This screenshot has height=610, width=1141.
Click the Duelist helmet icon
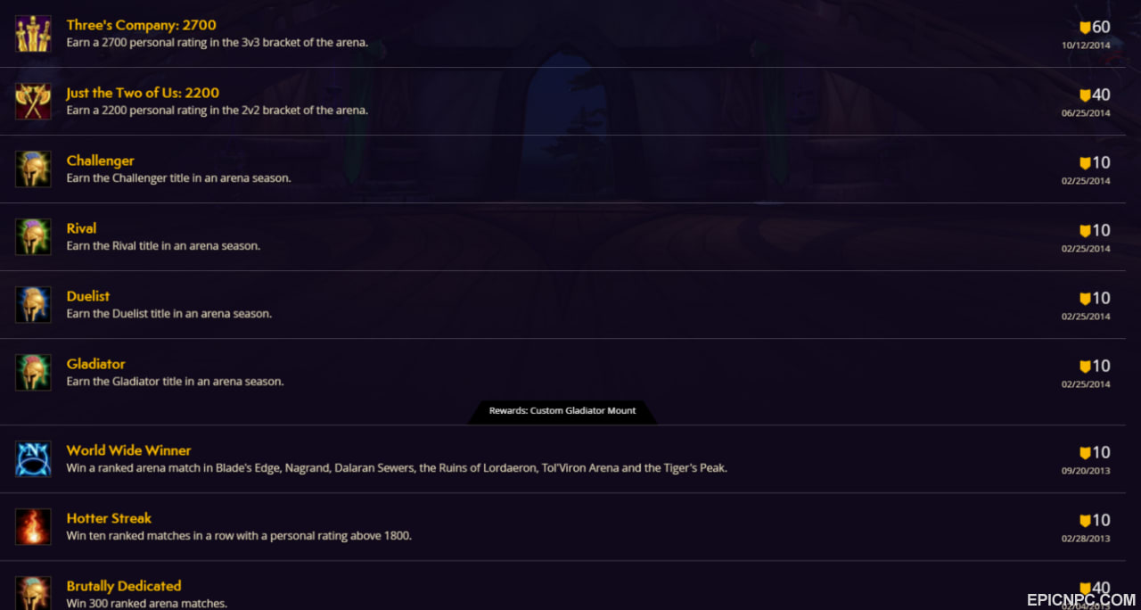[33, 305]
